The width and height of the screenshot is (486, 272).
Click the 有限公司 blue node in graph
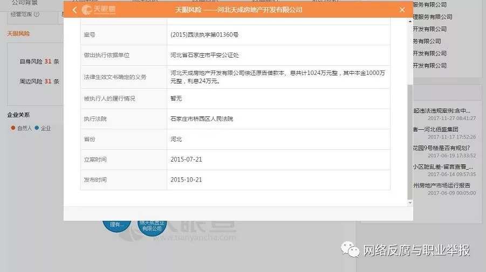[x=152, y=228]
